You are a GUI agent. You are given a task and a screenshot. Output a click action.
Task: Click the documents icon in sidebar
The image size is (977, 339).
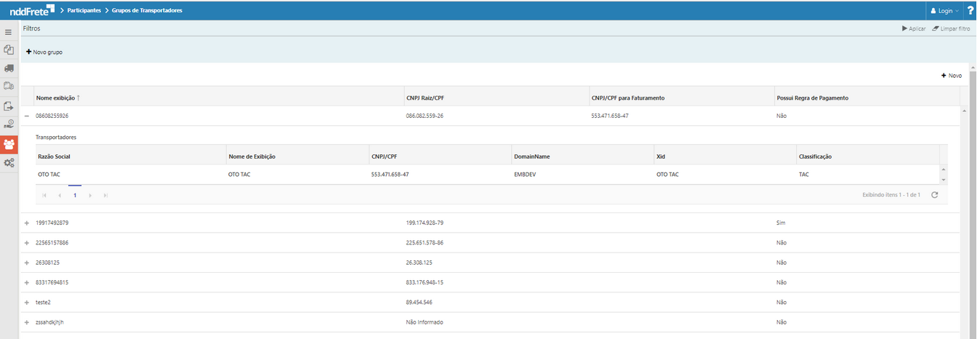pyautogui.click(x=9, y=50)
